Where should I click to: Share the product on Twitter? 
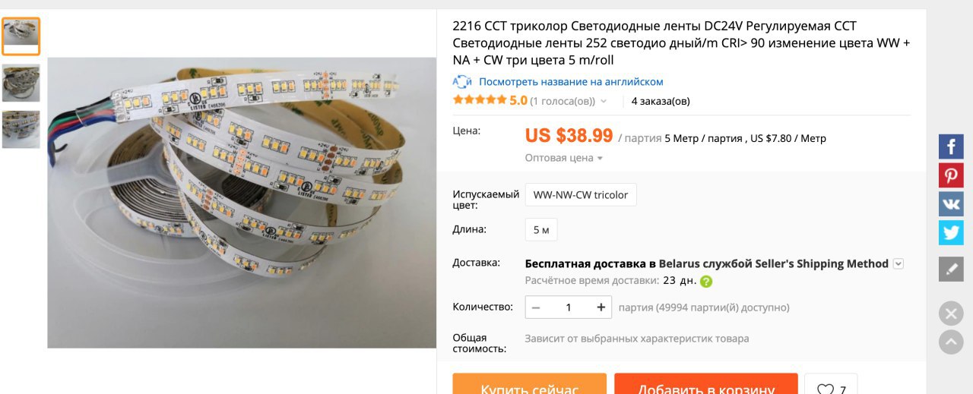(x=951, y=232)
